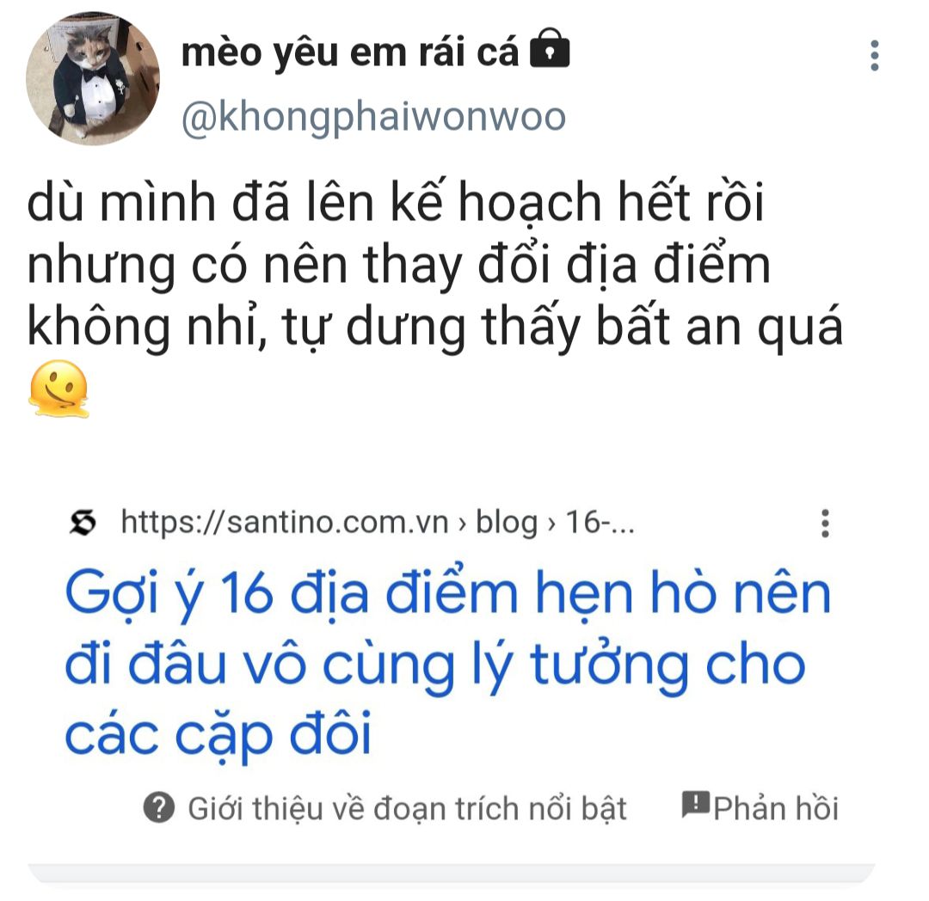Click the grey divider below the snippet
The width and height of the screenshot is (929, 901).
pos(452,873)
